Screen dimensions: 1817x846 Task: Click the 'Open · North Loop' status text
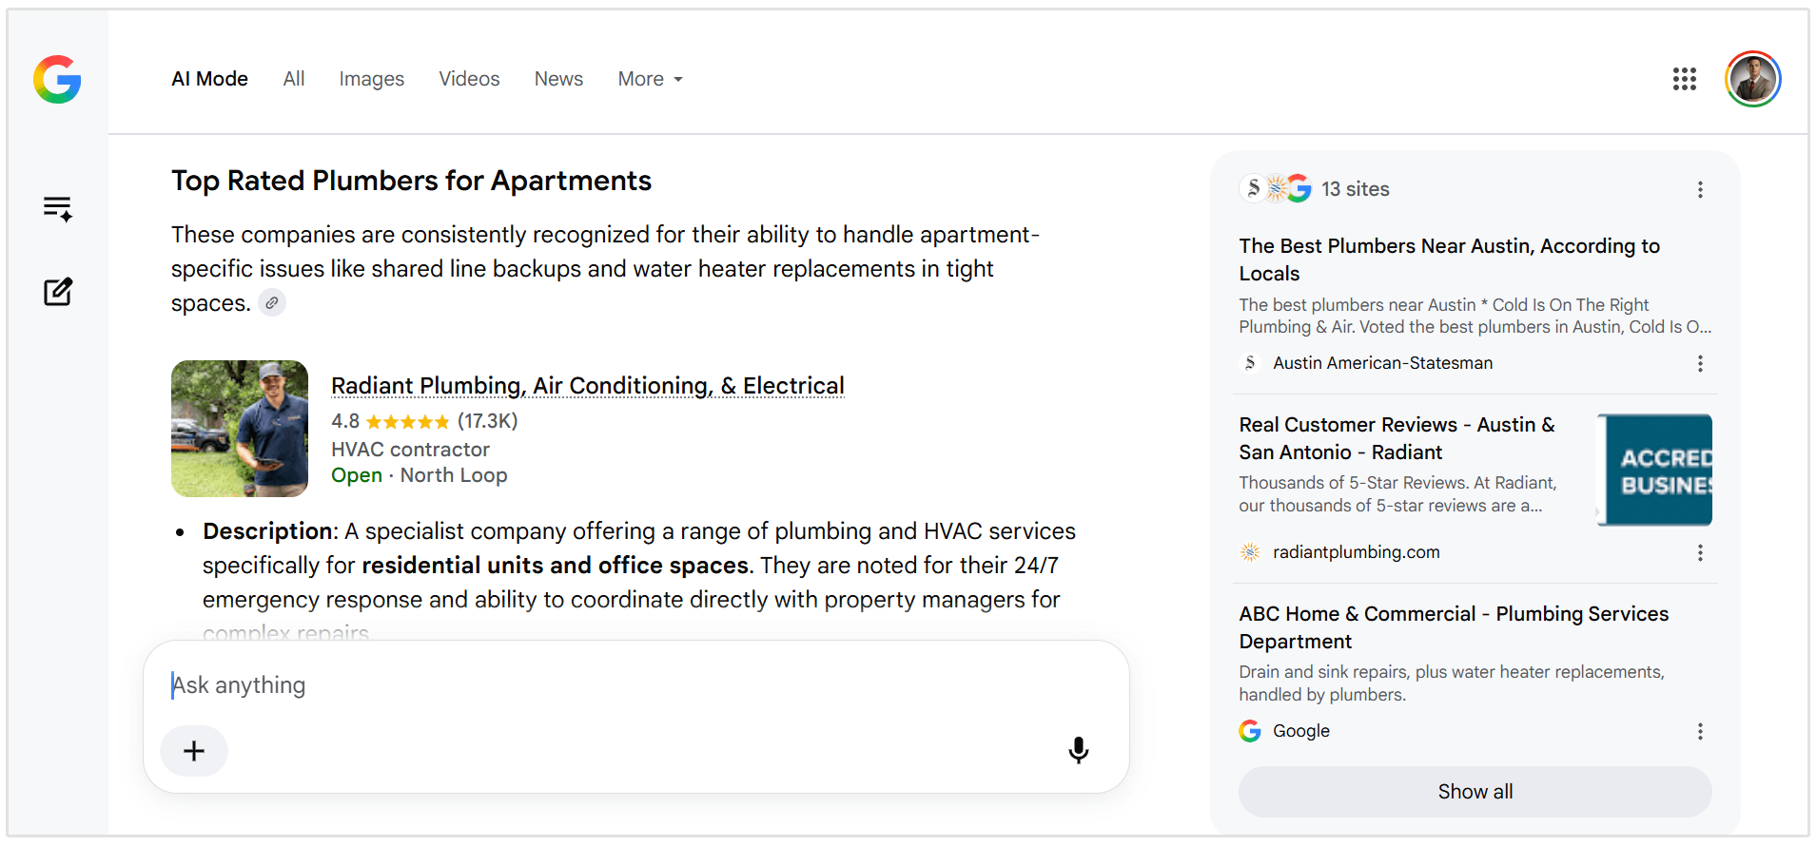(x=419, y=475)
